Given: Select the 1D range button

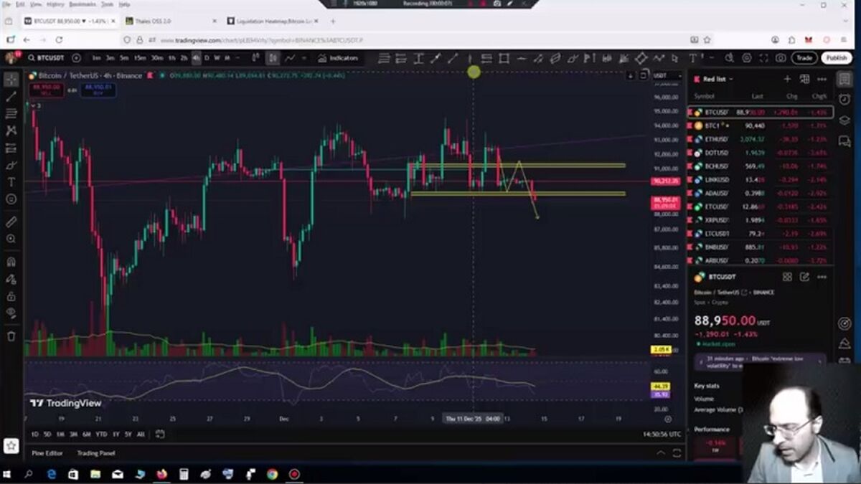Looking at the screenshot, I should tap(34, 434).
